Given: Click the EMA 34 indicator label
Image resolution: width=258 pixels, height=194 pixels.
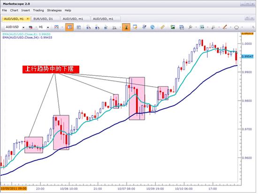Looking at the screenshot, I should (x=27, y=37).
